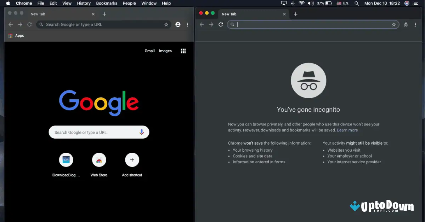This screenshot has width=425, height=222.
Task: Open the History menu
Action: [x=84, y=3]
